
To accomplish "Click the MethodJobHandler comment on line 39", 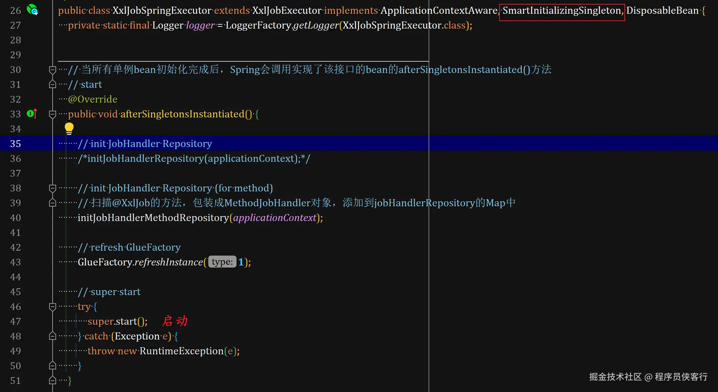I will [x=297, y=203].
